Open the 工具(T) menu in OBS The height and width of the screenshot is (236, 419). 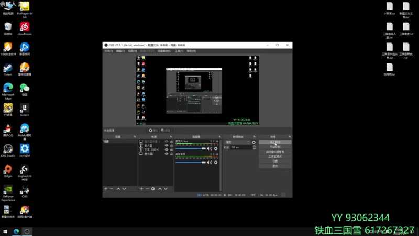179,51
